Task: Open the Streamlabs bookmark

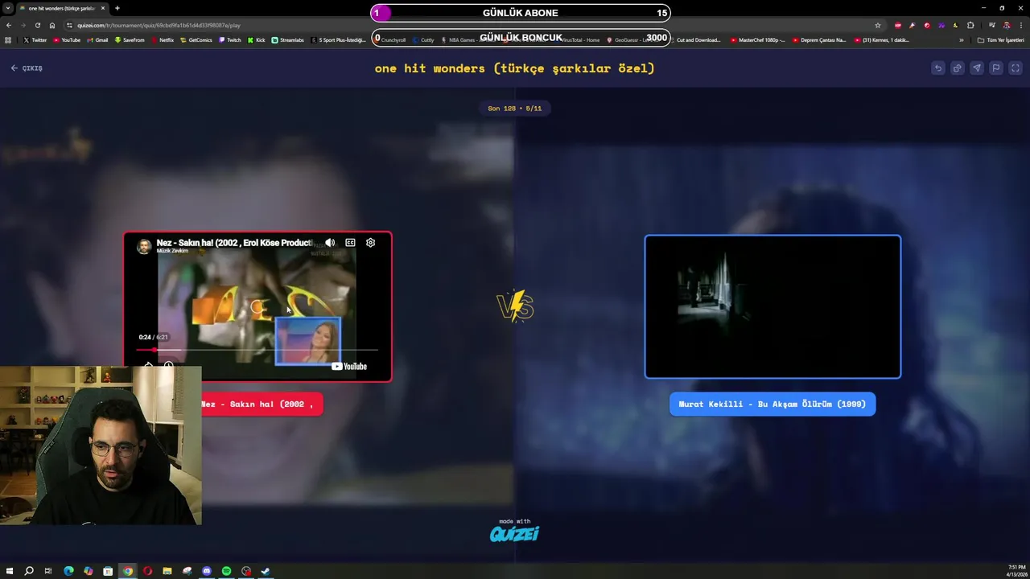Action: pos(288,40)
